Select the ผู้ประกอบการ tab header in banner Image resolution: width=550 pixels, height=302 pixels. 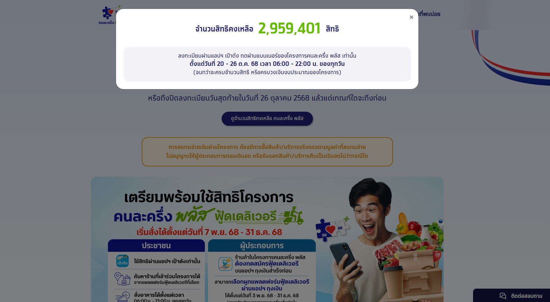pyautogui.click(x=262, y=246)
